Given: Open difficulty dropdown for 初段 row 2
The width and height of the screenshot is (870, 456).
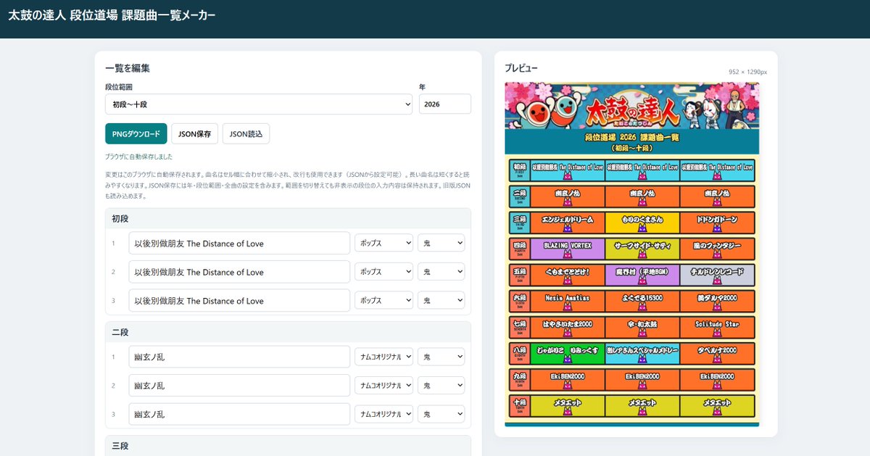Looking at the screenshot, I should point(441,272).
